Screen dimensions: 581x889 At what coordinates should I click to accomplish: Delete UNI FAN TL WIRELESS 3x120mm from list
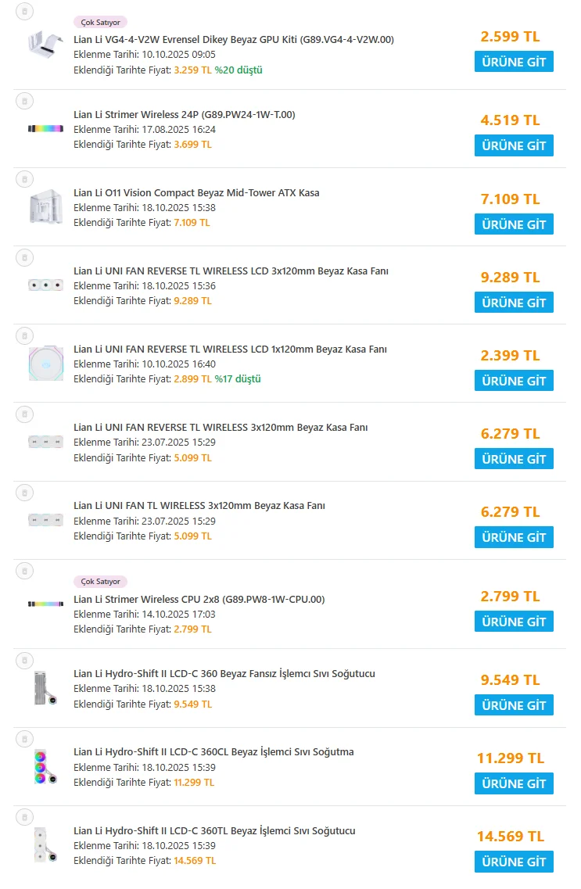pyautogui.click(x=24, y=493)
